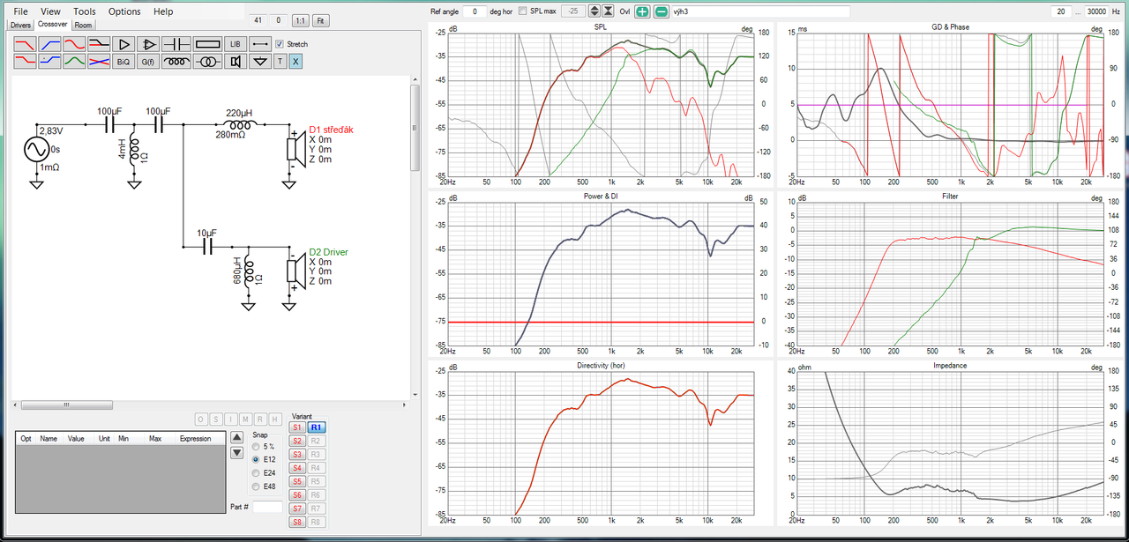
Task: Insert the crossed red-blue linkwitz block
Action: tap(99, 62)
